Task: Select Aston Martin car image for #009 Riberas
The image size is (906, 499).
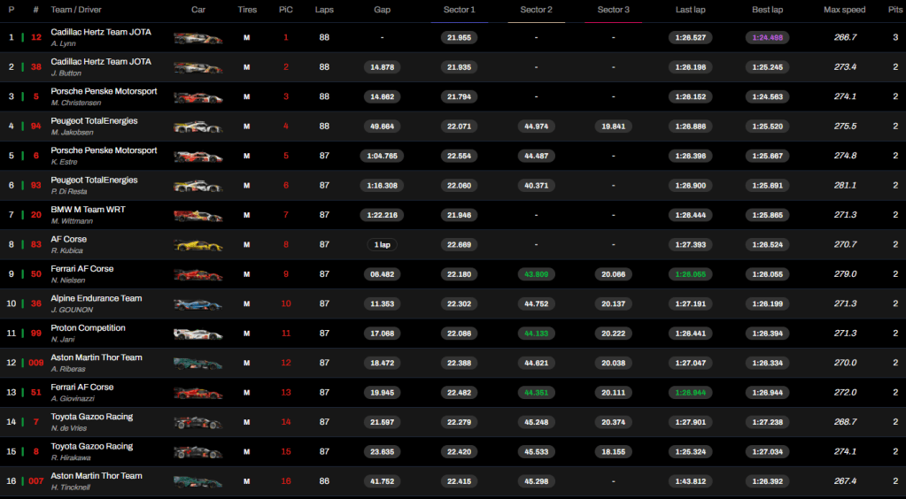Action: 198,364
